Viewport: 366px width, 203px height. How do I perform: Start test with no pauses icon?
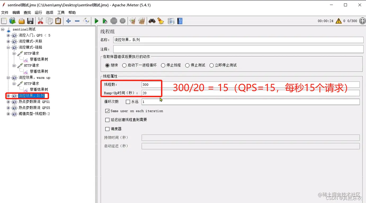[x=105, y=21]
